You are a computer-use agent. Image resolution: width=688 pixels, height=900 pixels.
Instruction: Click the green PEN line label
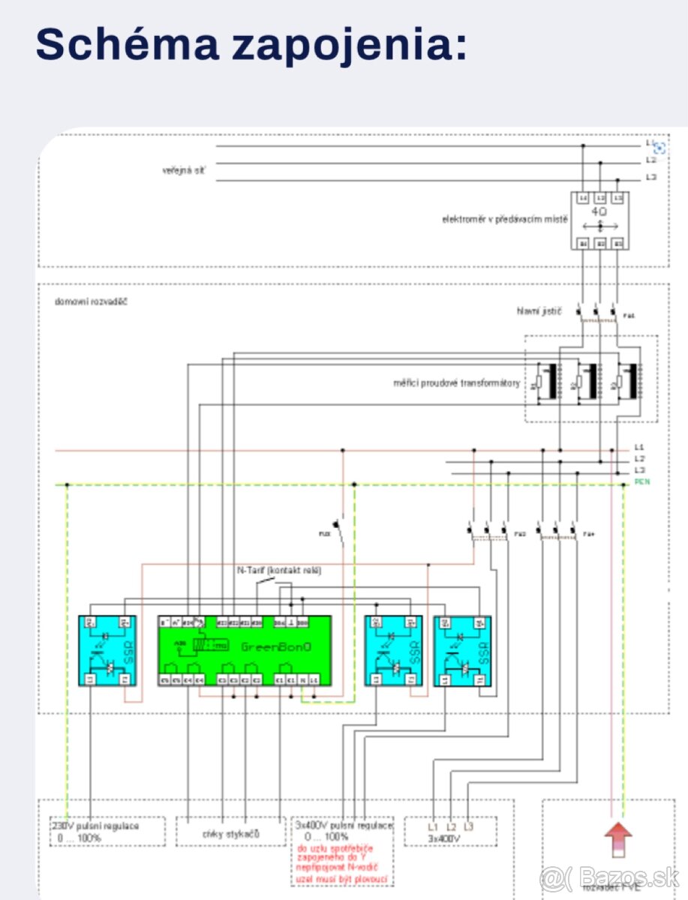click(641, 481)
